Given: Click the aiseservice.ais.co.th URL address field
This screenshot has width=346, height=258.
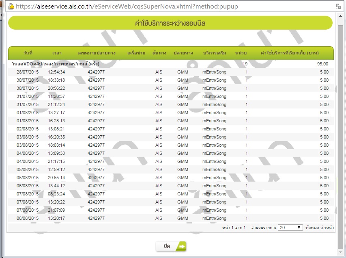Looking at the screenshot, I should point(127,7).
